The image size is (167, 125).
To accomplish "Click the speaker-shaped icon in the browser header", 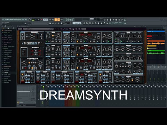I will (x=13, y=28).
